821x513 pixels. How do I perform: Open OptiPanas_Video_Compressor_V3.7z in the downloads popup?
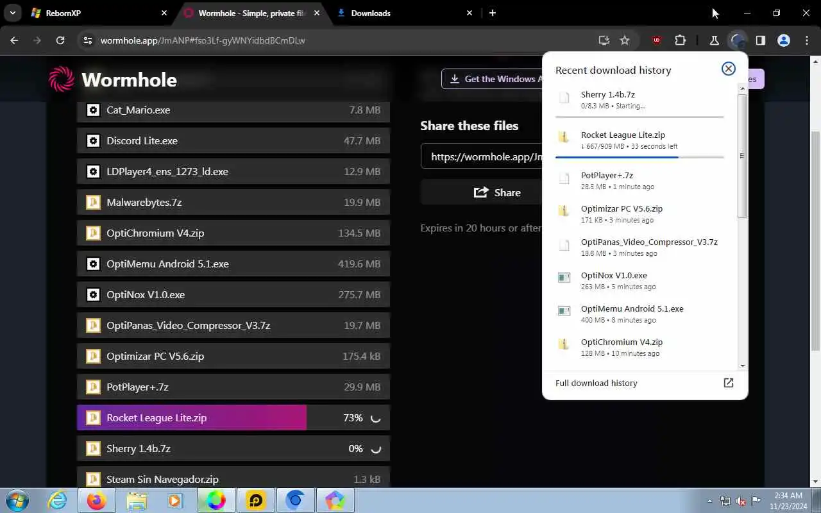[639, 248]
